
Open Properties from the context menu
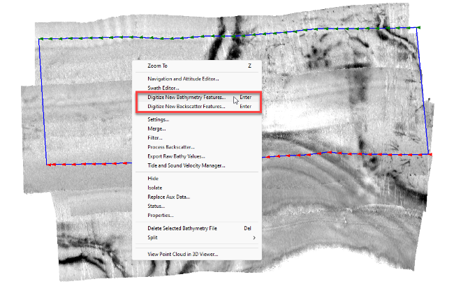pyautogui.click(x=197, y=216)
